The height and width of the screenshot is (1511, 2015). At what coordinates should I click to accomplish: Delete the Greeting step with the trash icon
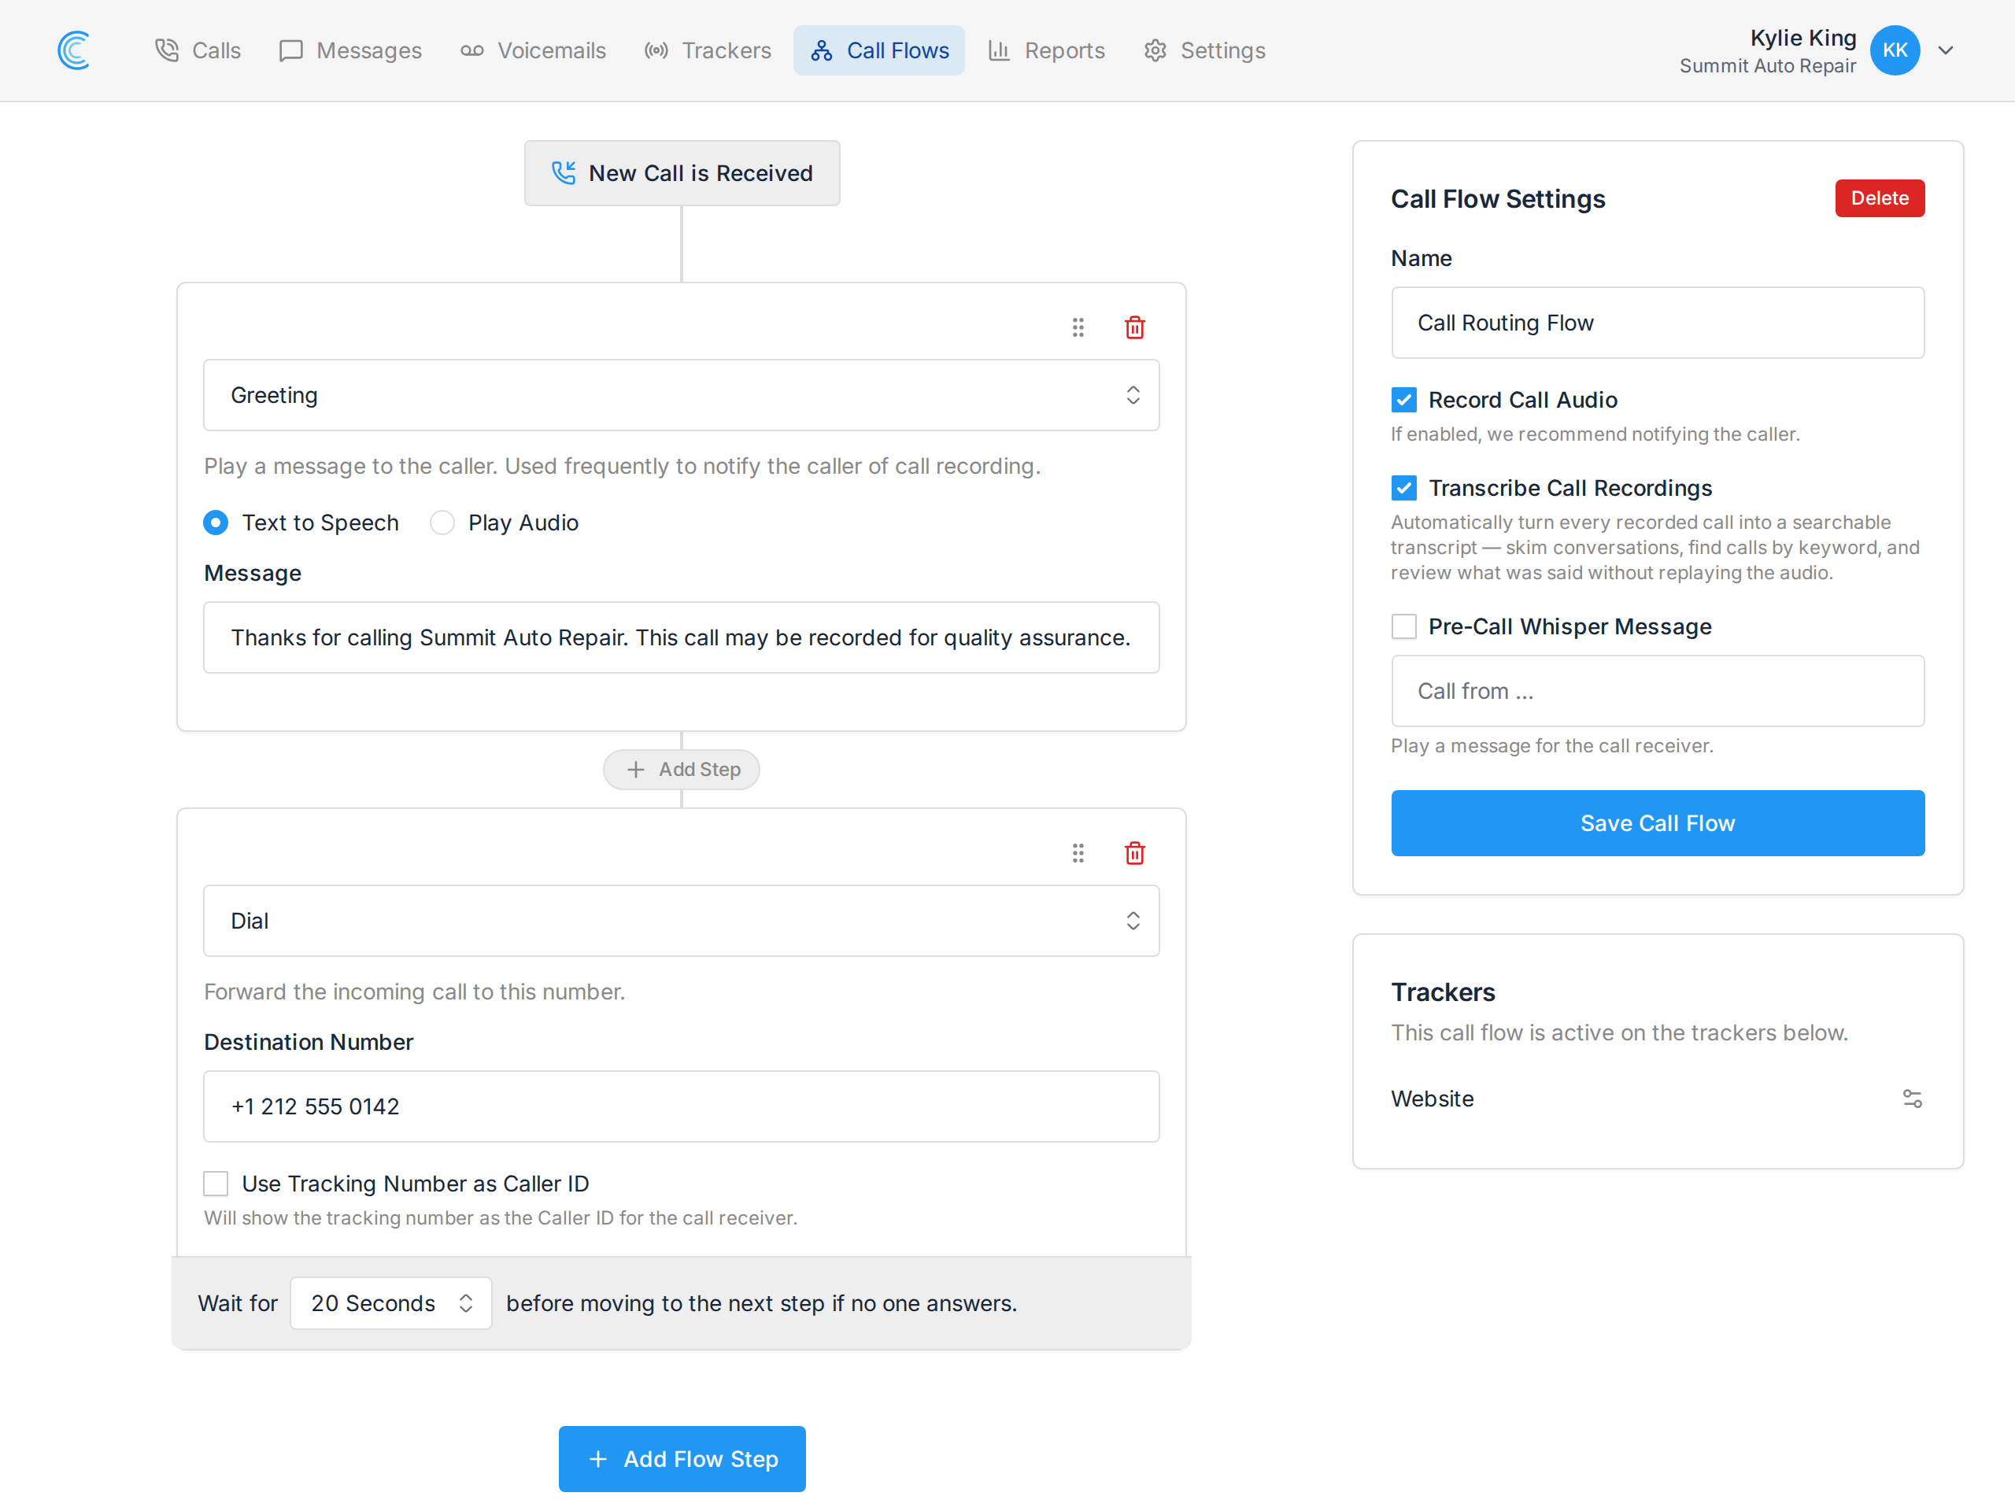click(1134, 327)
